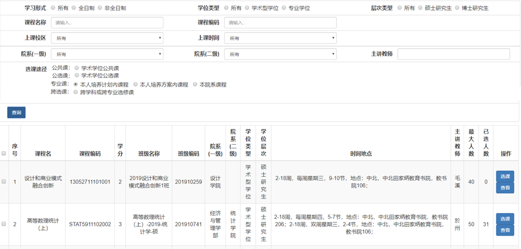Click 选课 for 设计和商业模式融合创新
521x249 pixels.
pyautogui.click(x=505, y=176)
